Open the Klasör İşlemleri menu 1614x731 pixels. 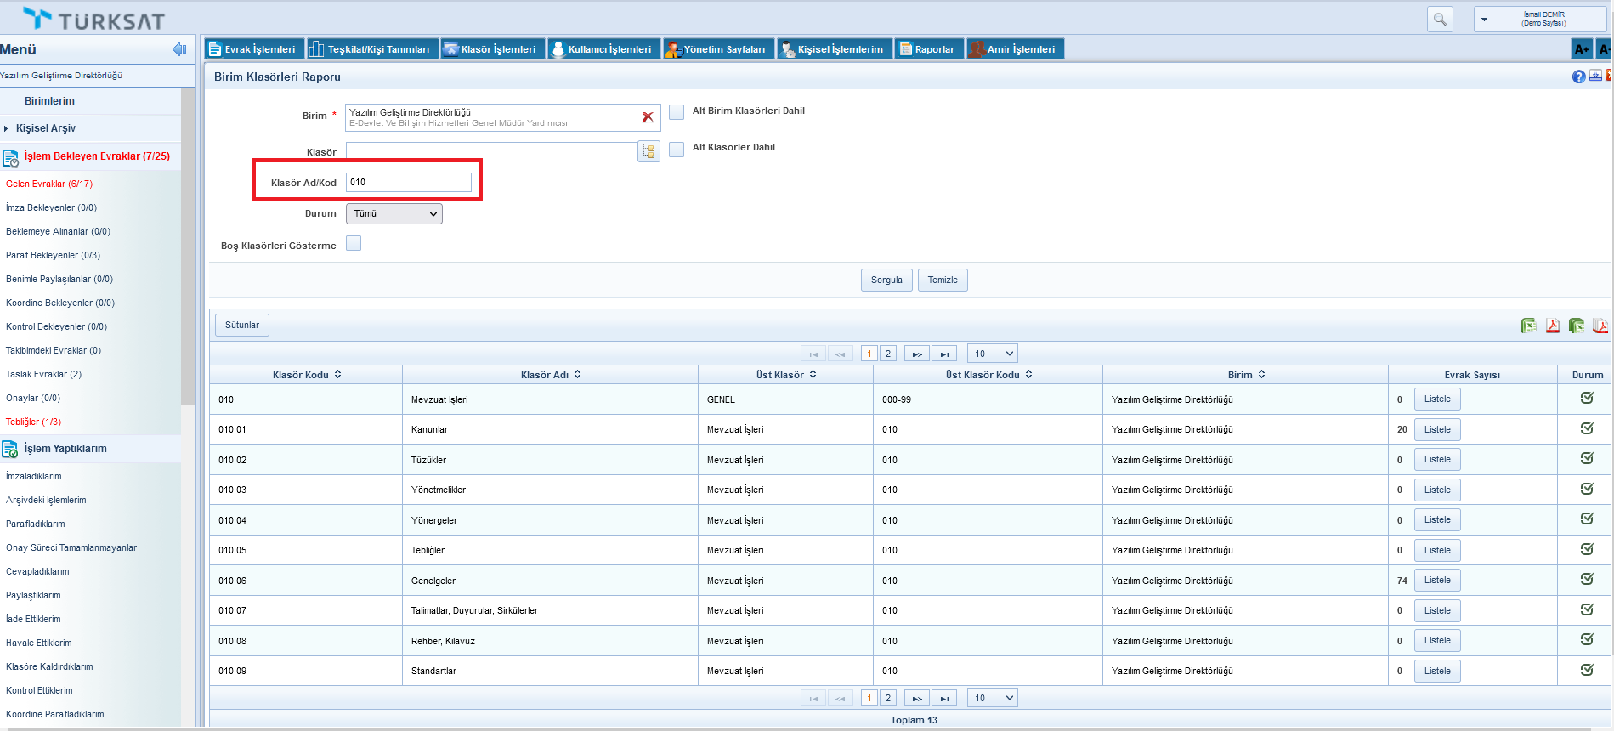tap(492, 49)
